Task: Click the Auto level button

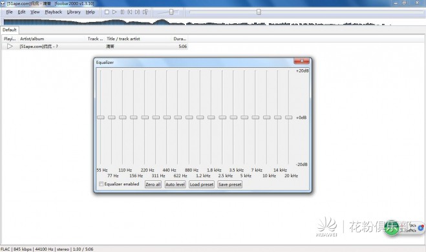Action: tap(175, 184)
